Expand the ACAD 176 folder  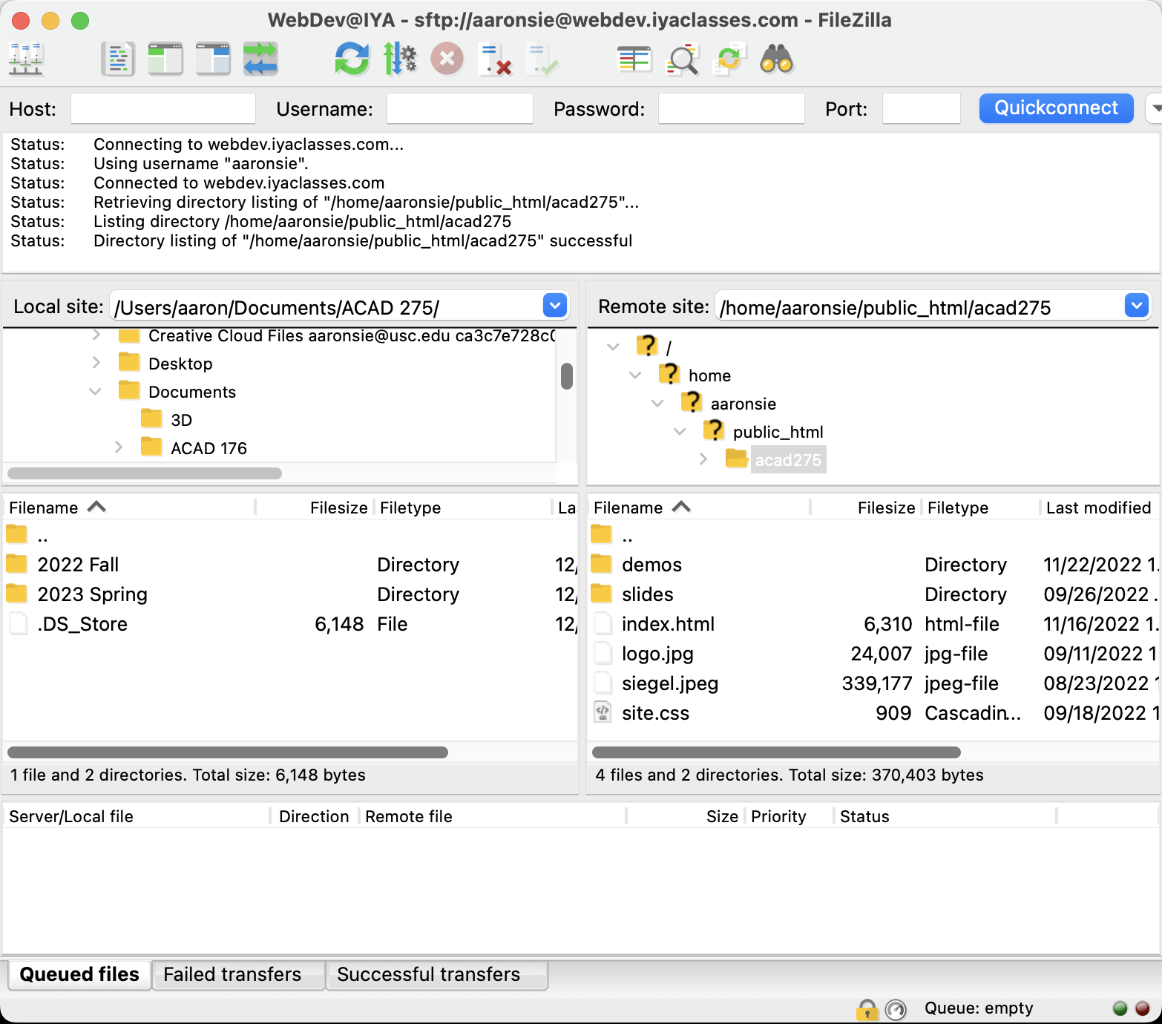coord(119,447)
